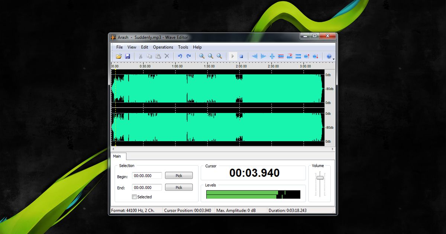Image resolution: width=446 pixels, height=234 pixels.
Task: Click the 0:30.00 mark on timeline ruler
Action: tap(145, 66)
